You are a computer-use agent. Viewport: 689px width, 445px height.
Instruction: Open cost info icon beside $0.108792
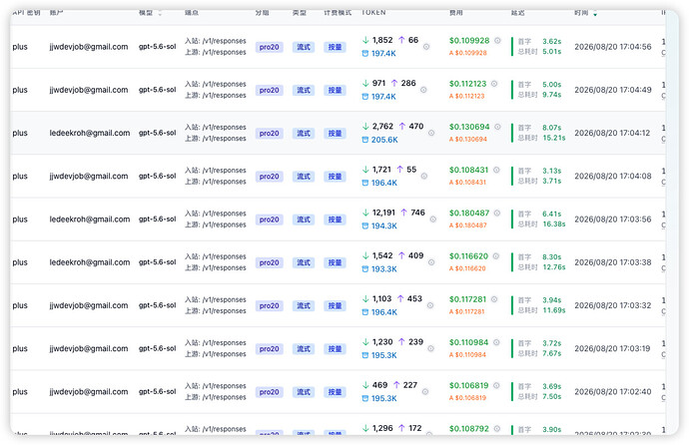click(496, 428)
